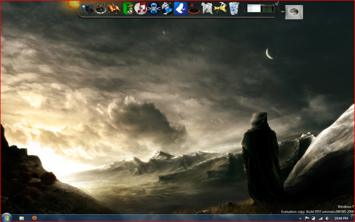Select the dark green window thumbnail in dock
Screen dimensions: 355x222
pyautogui.click(x=268, y=8)
